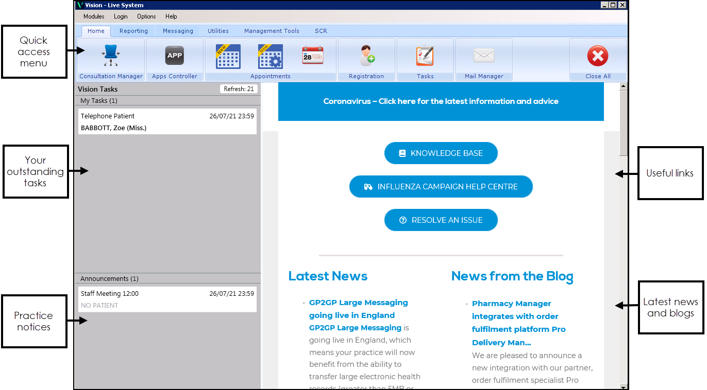Open the Registration patient icon

click(x=367, y=55)
